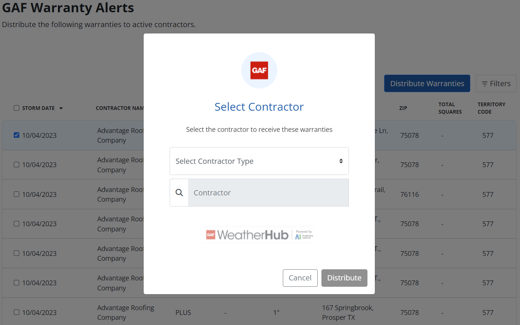Check the row with ZIP 76116
The height and width of the screenshot is (325, 520).
pyautogui.click(x=16, y=194)
